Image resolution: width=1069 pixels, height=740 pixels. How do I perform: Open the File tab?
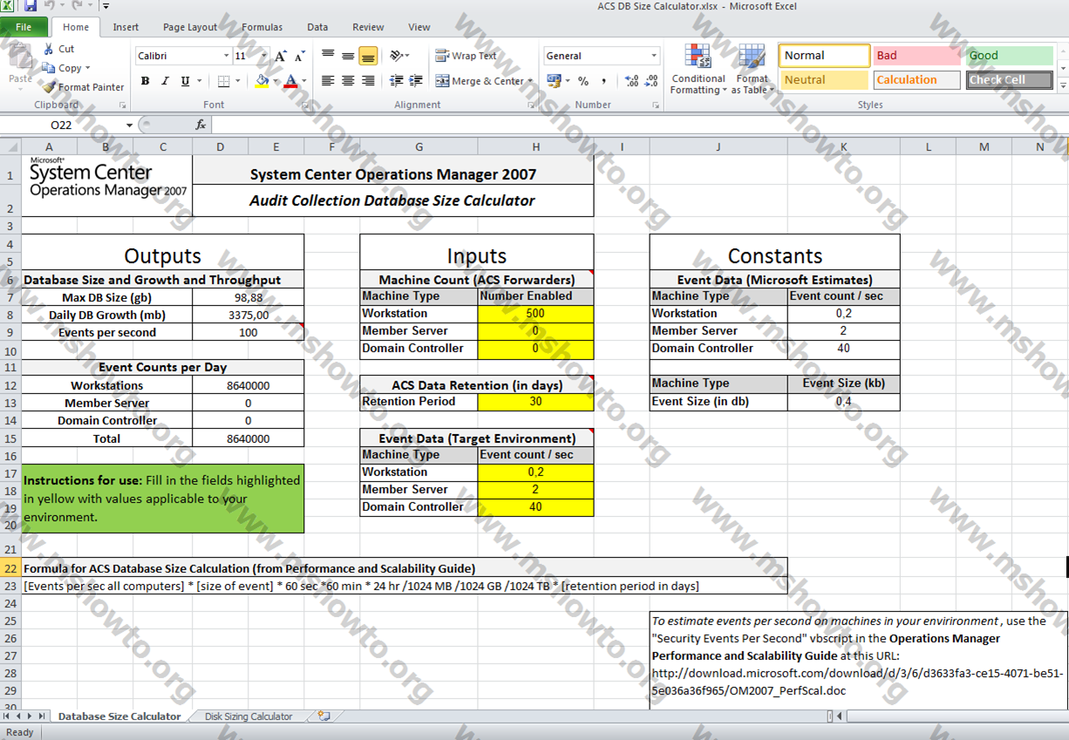click(x=24, y=27)
